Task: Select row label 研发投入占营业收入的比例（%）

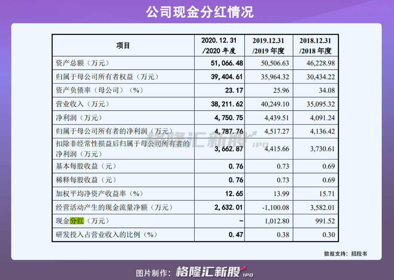Action: pos(106,235)
